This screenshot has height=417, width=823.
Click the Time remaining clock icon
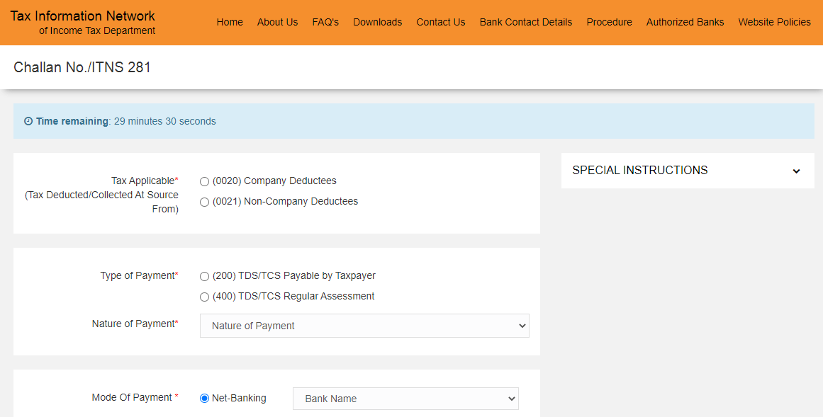coord(28,121)
